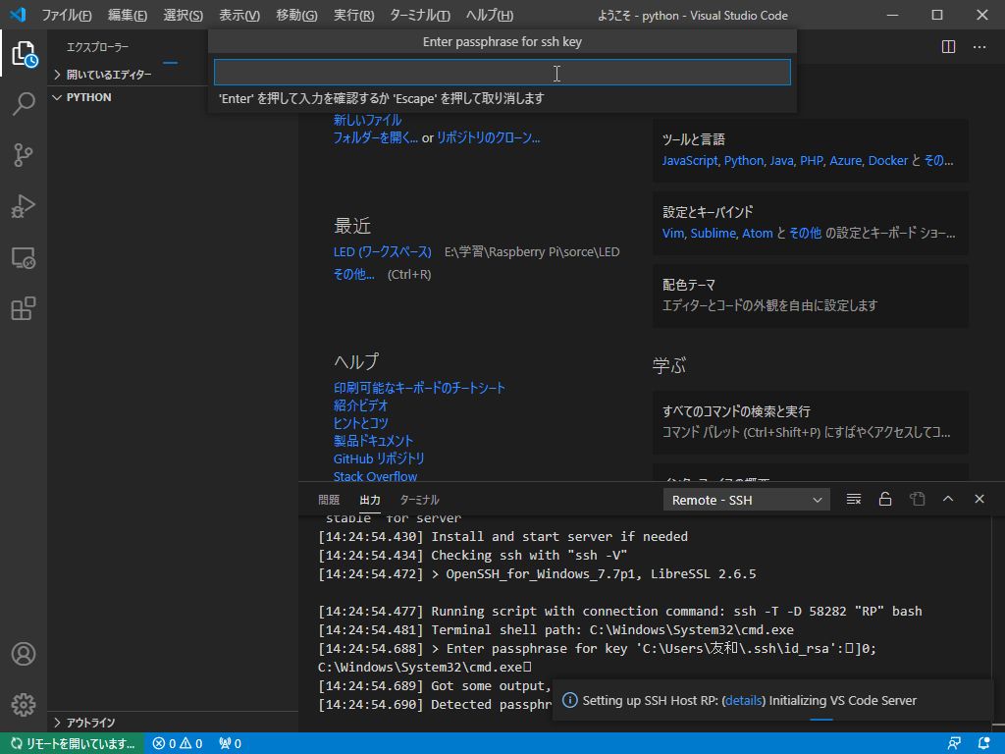
Task: Click the VS Code Server initialization progress bar
Action: (x=820, y=720)
